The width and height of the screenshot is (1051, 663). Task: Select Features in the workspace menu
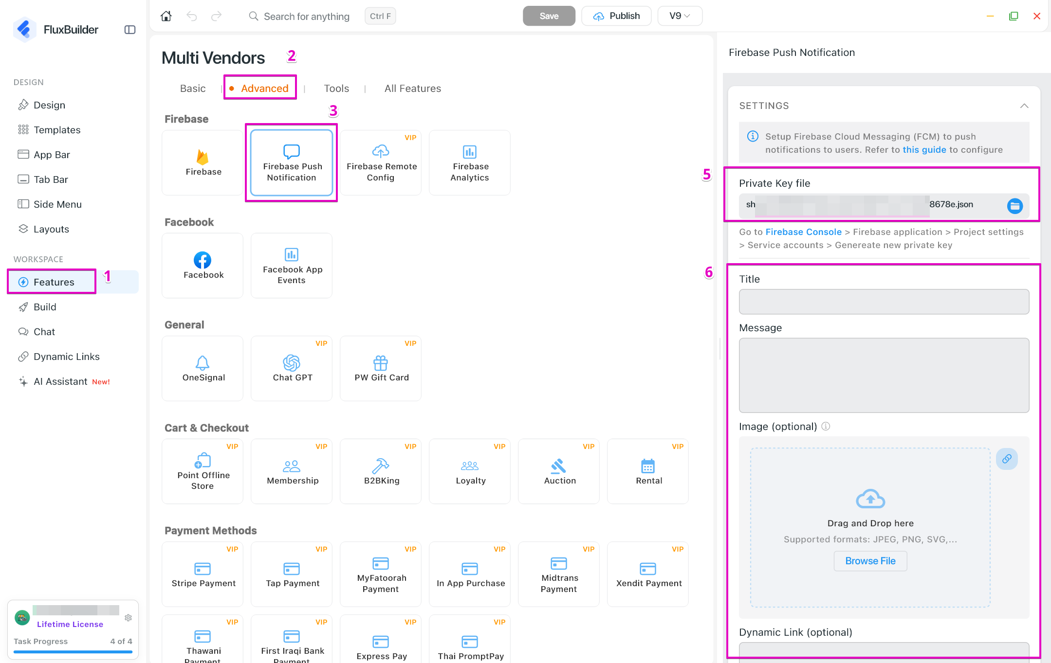point(73,282)
